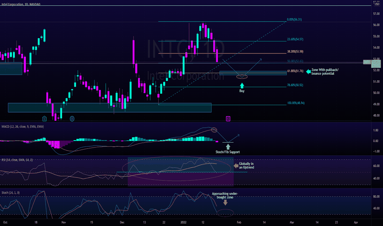Image resolution: width=383 pixels, height=226 pixels.
Task: Select the '23.60%(54.57)' Fibonacci level label
Action: point(295,39)
